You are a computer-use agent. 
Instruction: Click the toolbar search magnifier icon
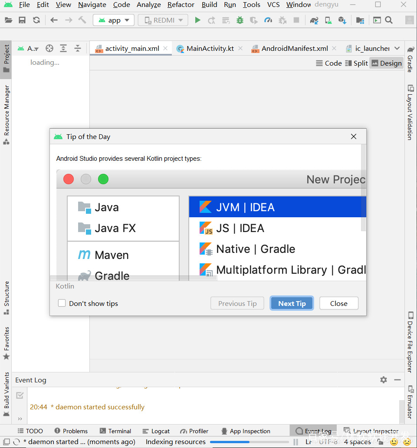(x=389, y=20)
